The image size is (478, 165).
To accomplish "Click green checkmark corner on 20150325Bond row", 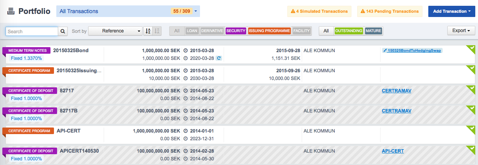I will [471, 49].
